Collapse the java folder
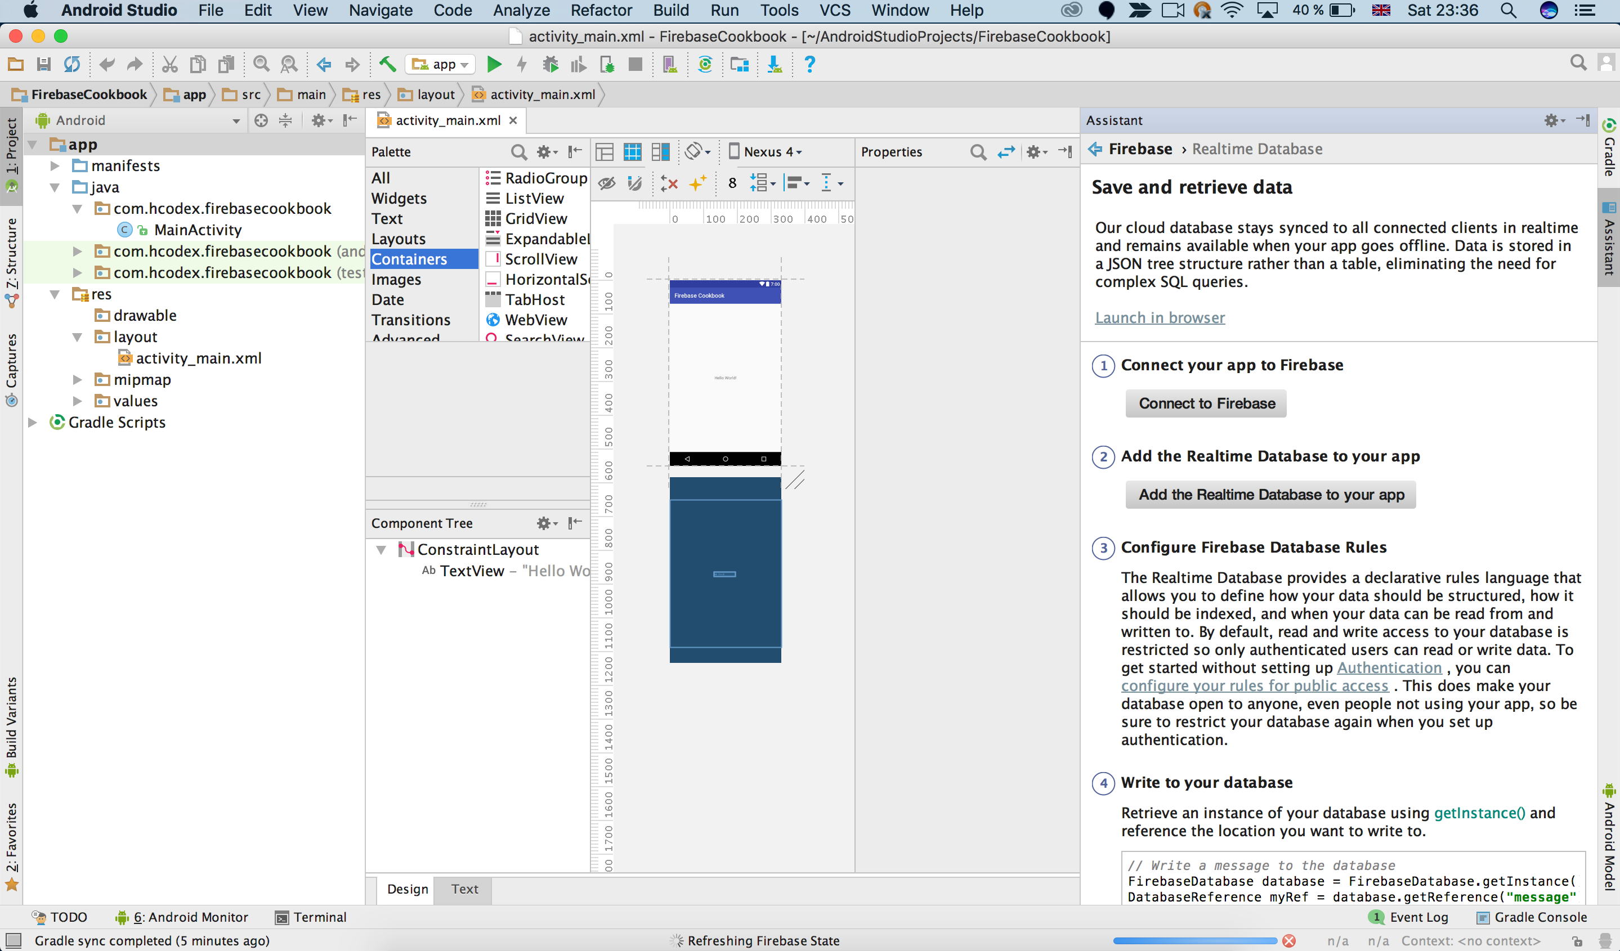This screenshot has height=951, width=1620. pyautogui.click(x=55, y=187)
